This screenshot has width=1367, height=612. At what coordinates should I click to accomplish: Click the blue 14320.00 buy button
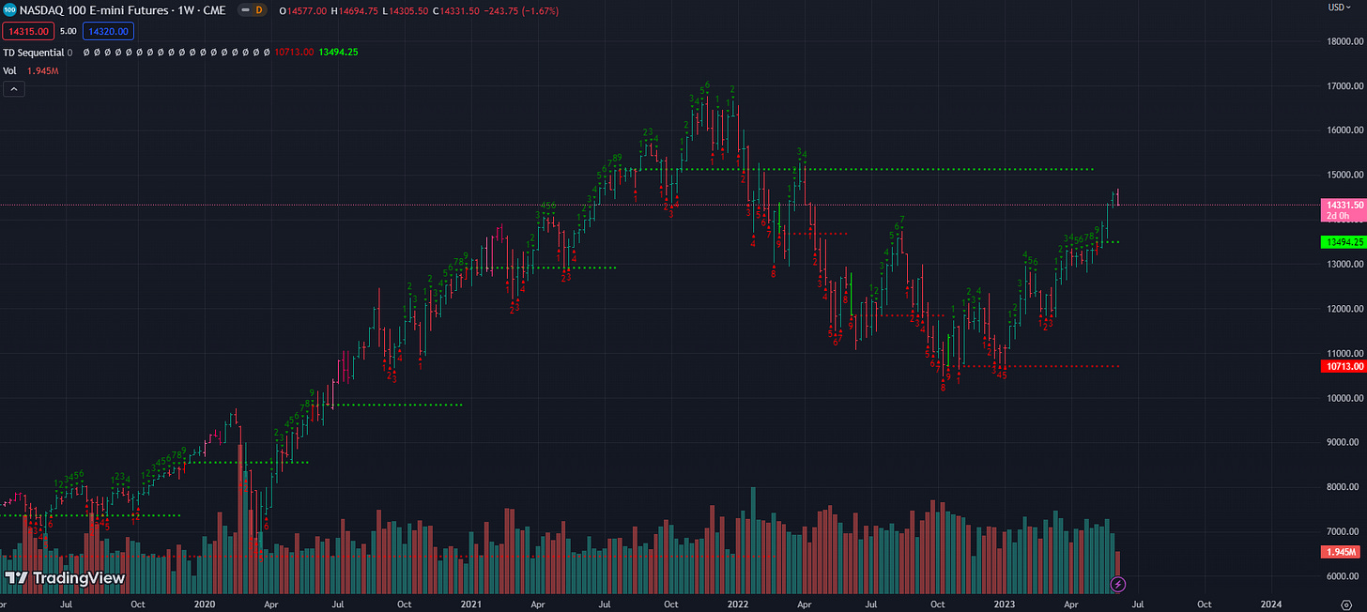tap(108, 31)
